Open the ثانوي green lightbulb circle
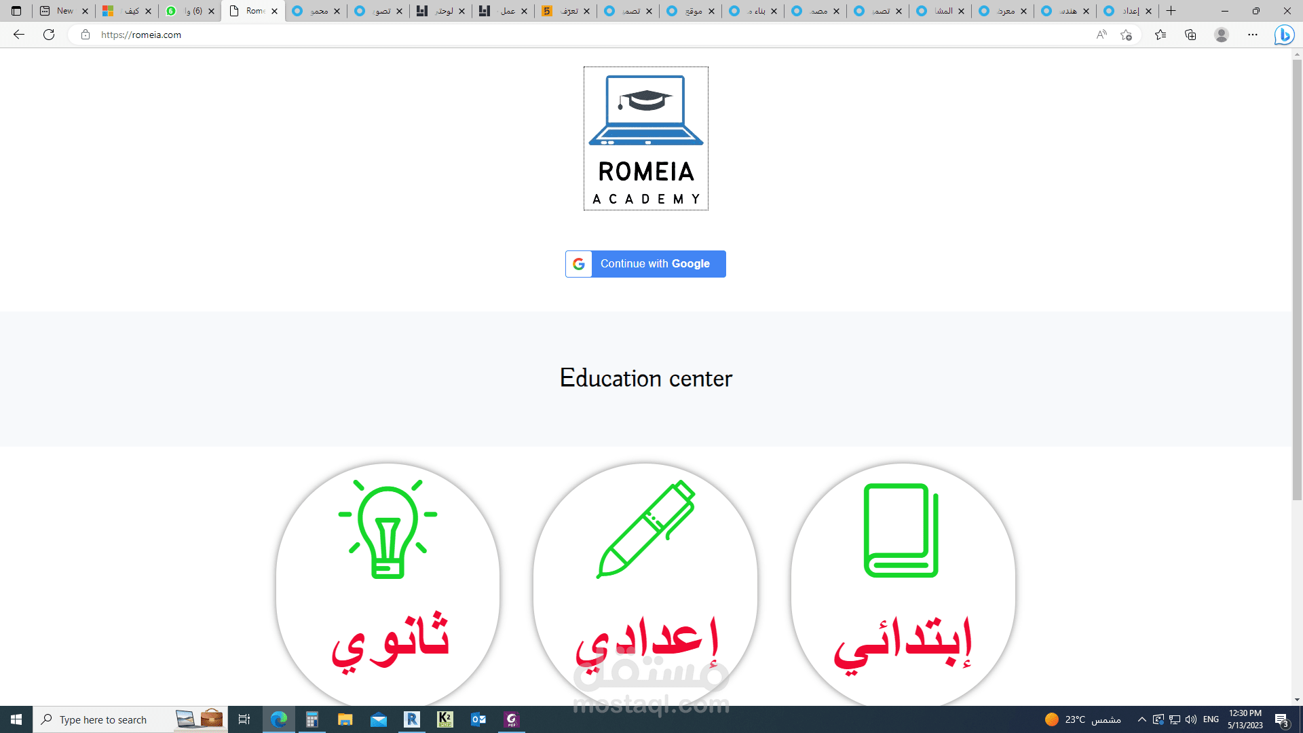 388,584
